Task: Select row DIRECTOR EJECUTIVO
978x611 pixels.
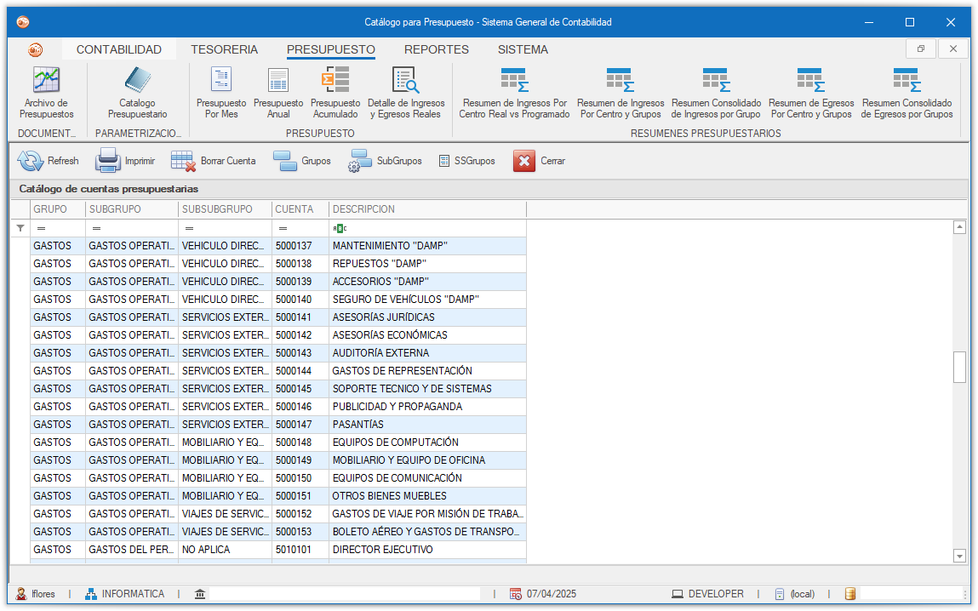Action: coord(278,550)
